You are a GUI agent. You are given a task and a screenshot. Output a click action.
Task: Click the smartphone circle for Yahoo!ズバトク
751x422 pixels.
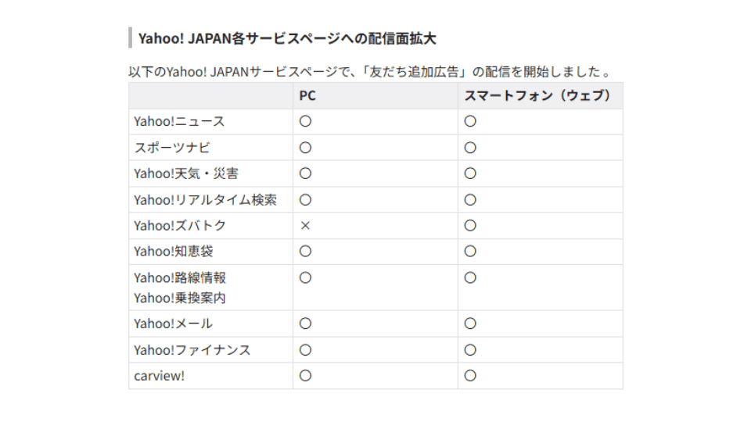[470, 226]
